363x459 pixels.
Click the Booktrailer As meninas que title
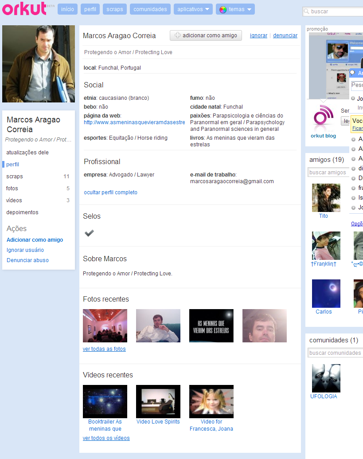[105, 425]
